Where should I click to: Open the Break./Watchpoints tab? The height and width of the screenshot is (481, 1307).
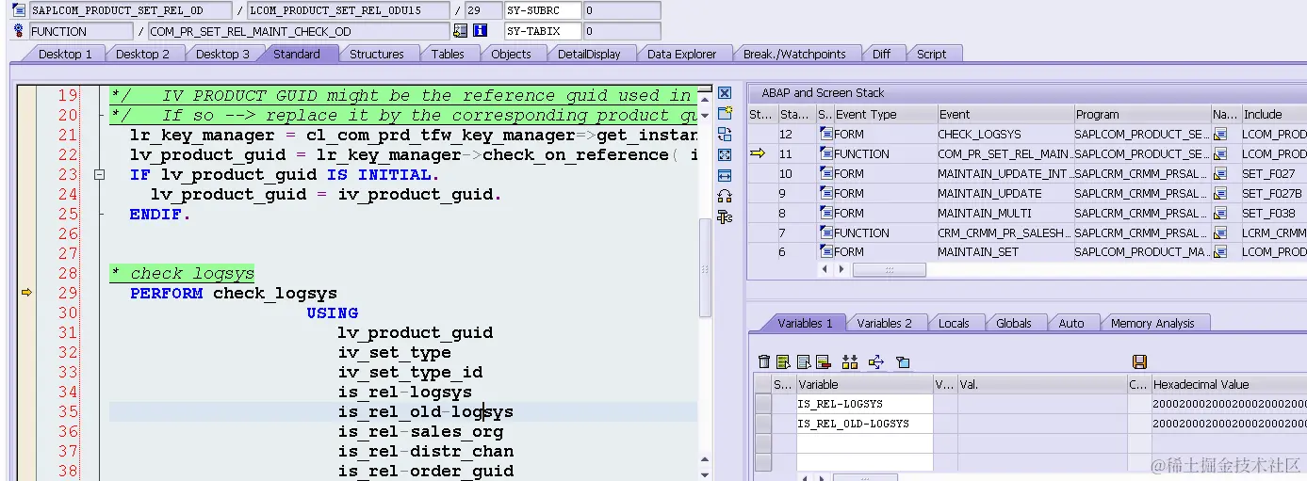(x=794, y=55)
